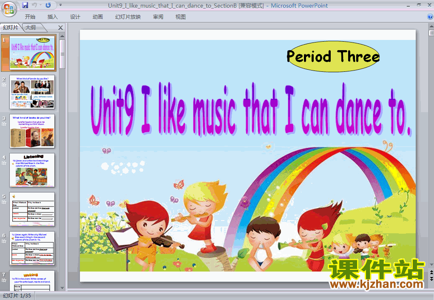
Task: Select slide 3 books thumbnail
Action: [32, 131]
